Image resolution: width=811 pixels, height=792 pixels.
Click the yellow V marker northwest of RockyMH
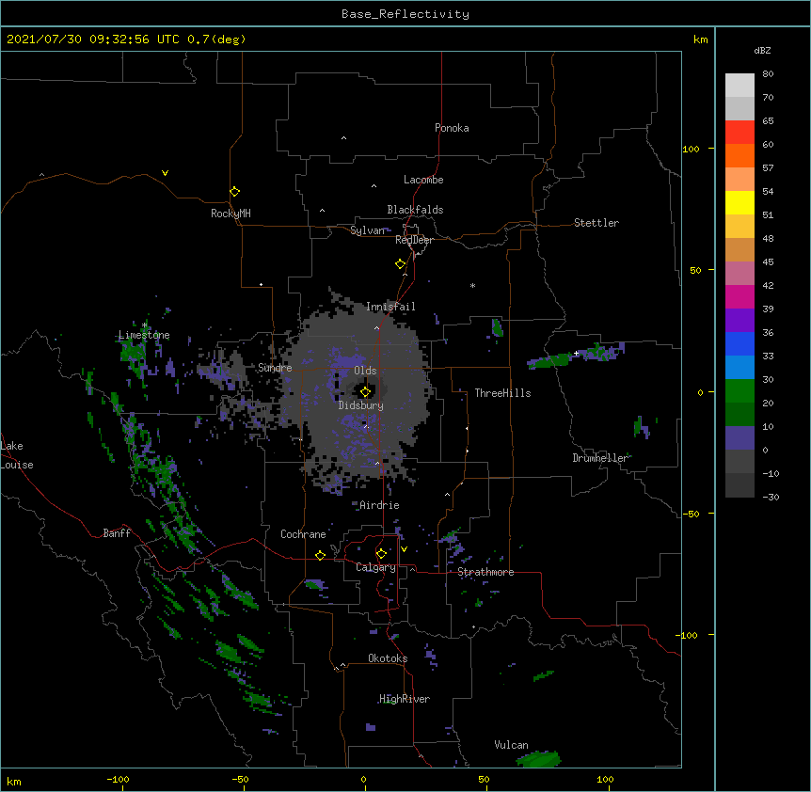click(x=165, y=173)
